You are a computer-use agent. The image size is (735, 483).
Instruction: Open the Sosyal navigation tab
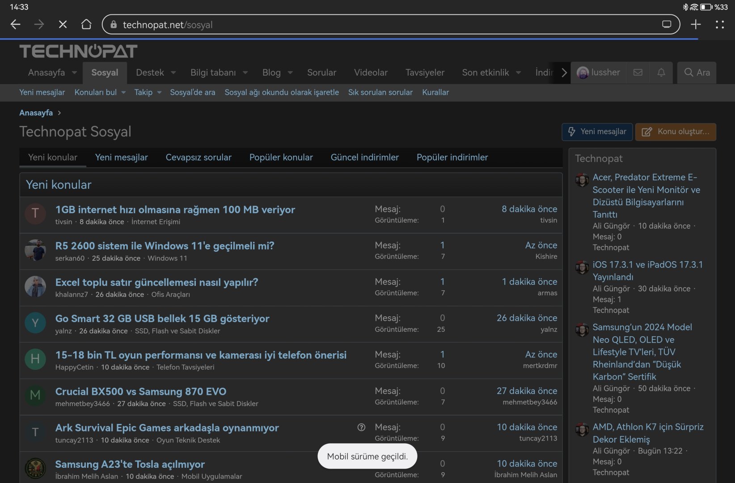tap(105, 72)
